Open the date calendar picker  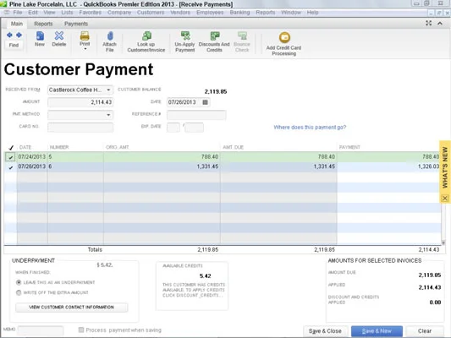pos(205,102)
